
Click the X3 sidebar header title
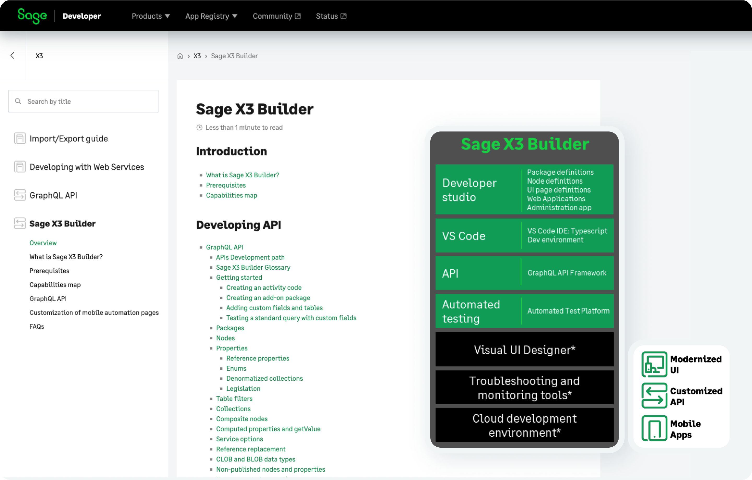(x=39, y=56)
